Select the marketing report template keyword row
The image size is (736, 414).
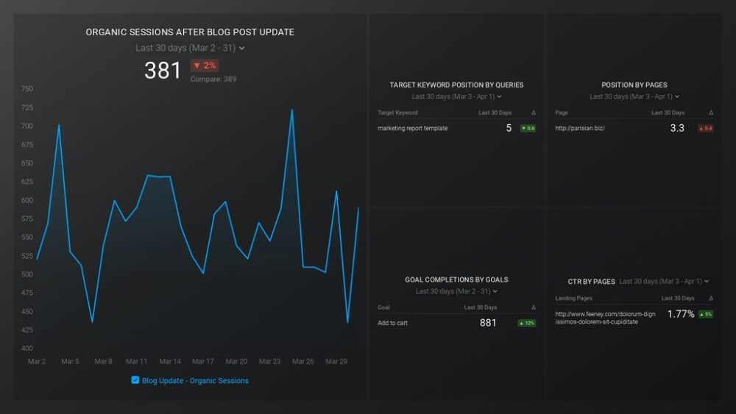pyautogui.click(x=412, y=128)
